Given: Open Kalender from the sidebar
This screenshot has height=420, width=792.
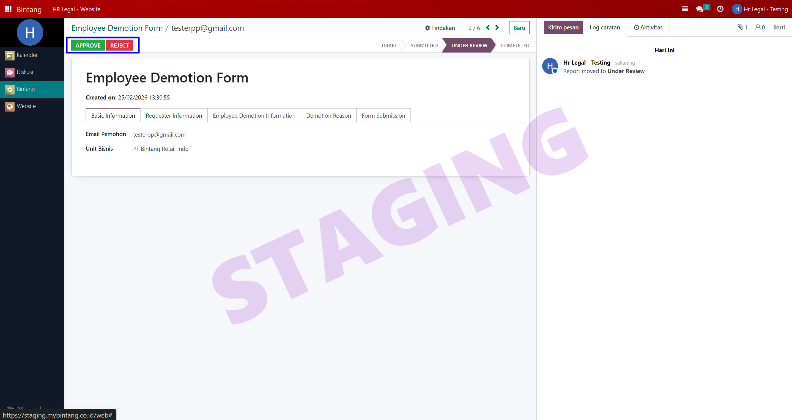Looking at the screenshot, I should pyautogui.click(x=27, y=55).
